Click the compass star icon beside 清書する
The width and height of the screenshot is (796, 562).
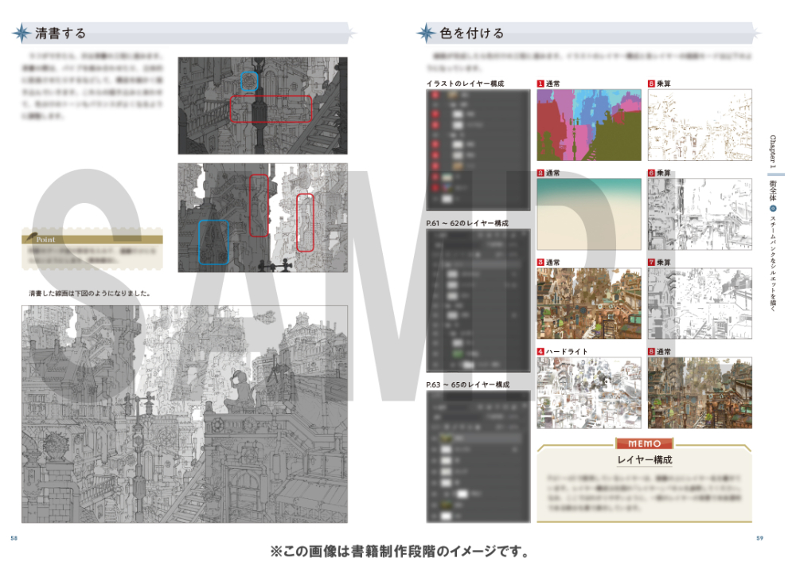21,33
